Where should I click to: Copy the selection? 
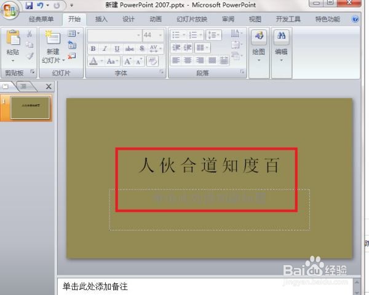[30, 45]
